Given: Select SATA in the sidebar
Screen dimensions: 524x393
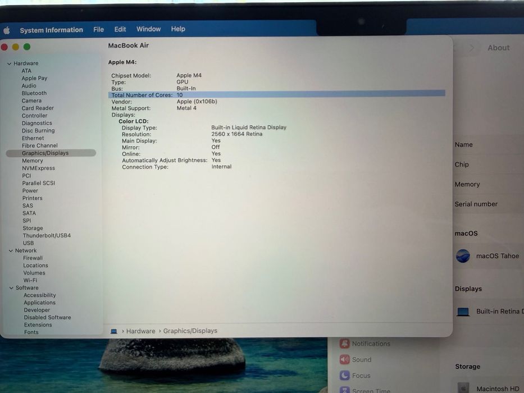Looking at the screenshot, I should tap(29, 213).
